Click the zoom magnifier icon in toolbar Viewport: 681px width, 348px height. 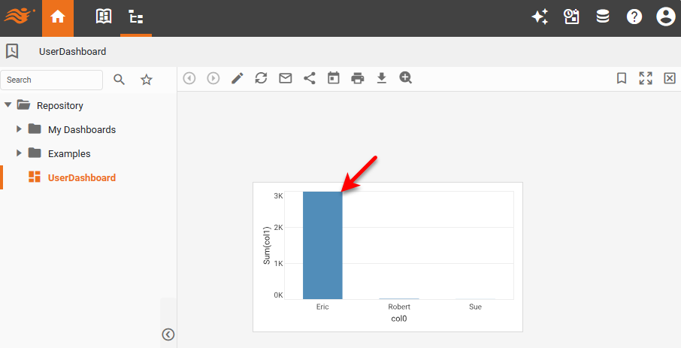406,78
